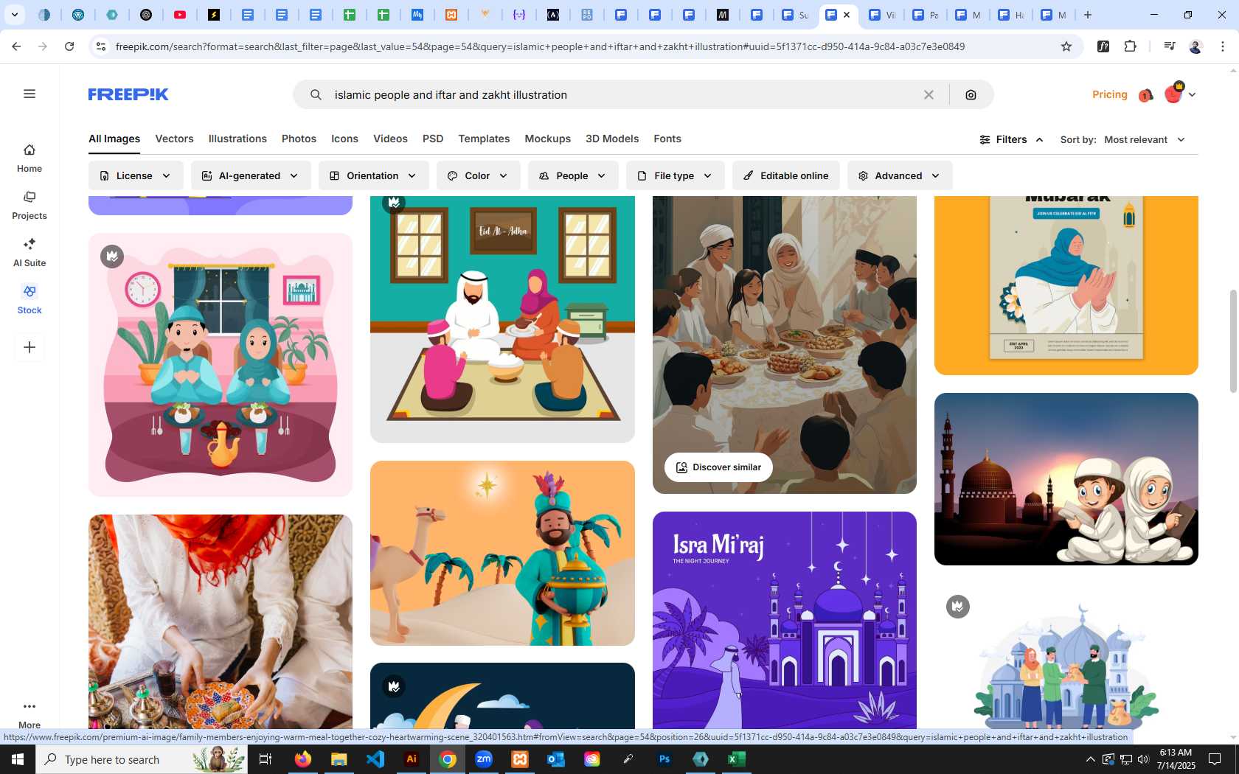
Task: Open the user profile avatar menu
Action: coord(1179,94)
